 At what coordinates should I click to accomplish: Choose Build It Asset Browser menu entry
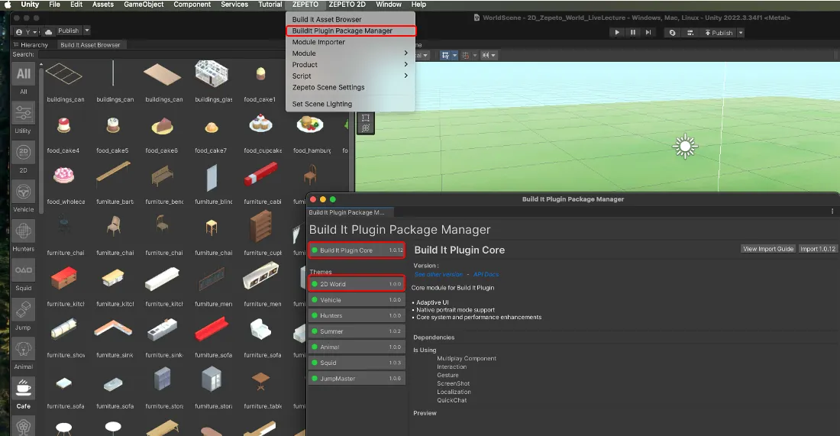(351, 19)
